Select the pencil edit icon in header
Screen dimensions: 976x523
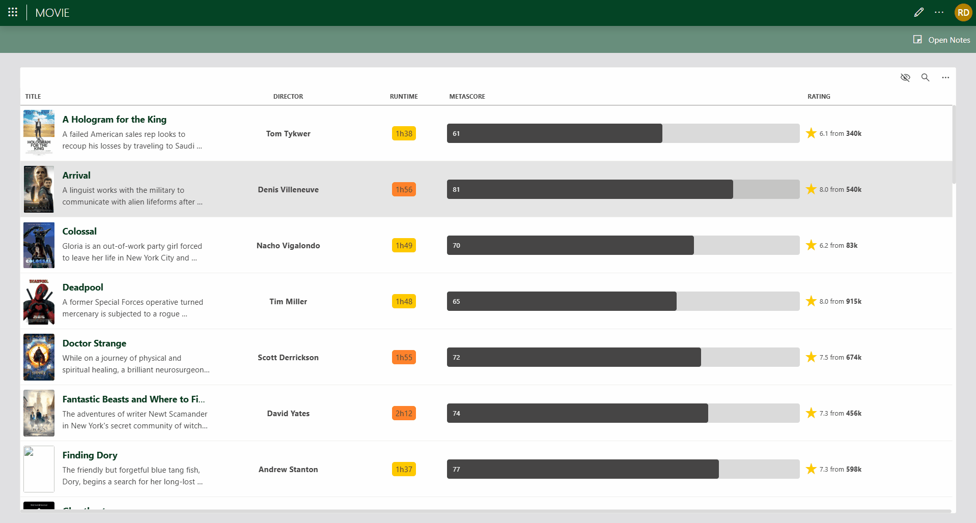coord(918,12)
